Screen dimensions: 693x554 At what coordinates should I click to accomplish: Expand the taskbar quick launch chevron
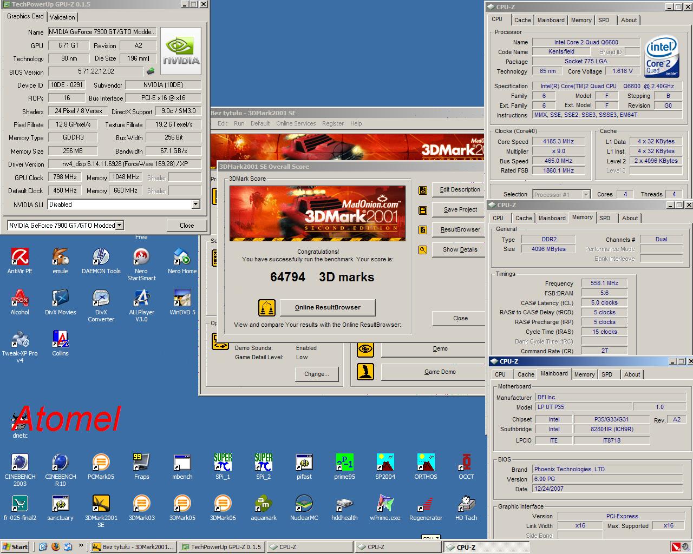point(81,546)
